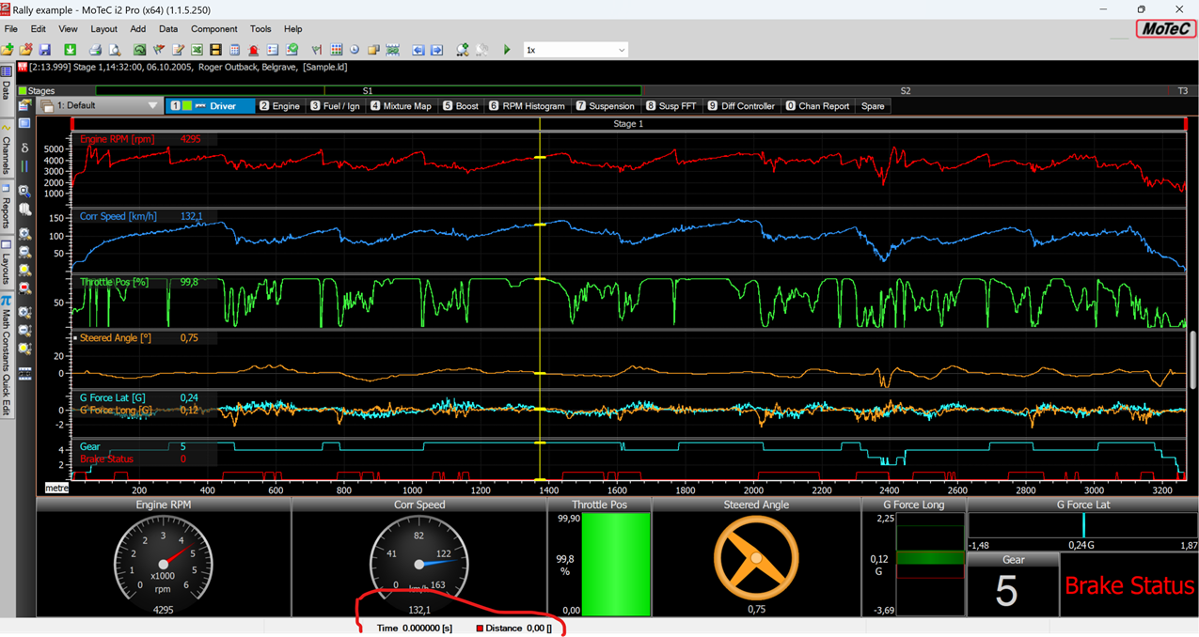
Task: Open print preview magnifier icon
Action: (x=115, y=50)
